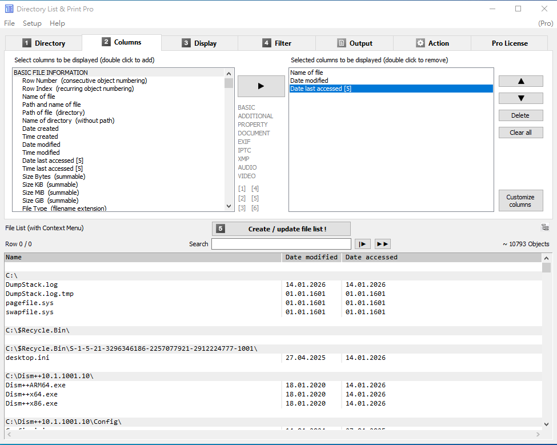This screenshot has width=557, height=445.
Task: Open the Help menu
Action: coord(57,23)
